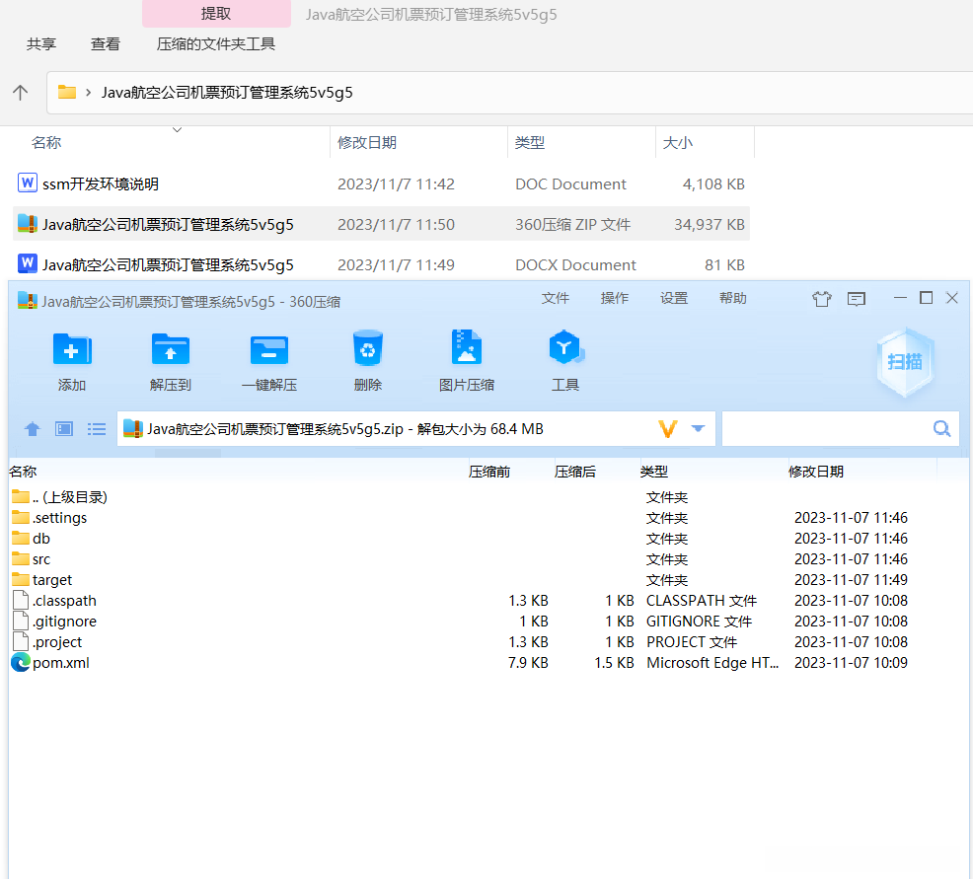
Task: Sort archive list by 压缩前 column
Action: click(x=489, y=472)
